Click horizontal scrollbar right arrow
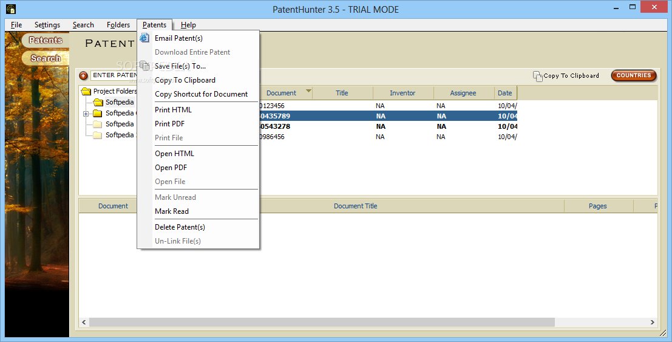This screenshot has height=342, width=672. [x=653, y=323]
